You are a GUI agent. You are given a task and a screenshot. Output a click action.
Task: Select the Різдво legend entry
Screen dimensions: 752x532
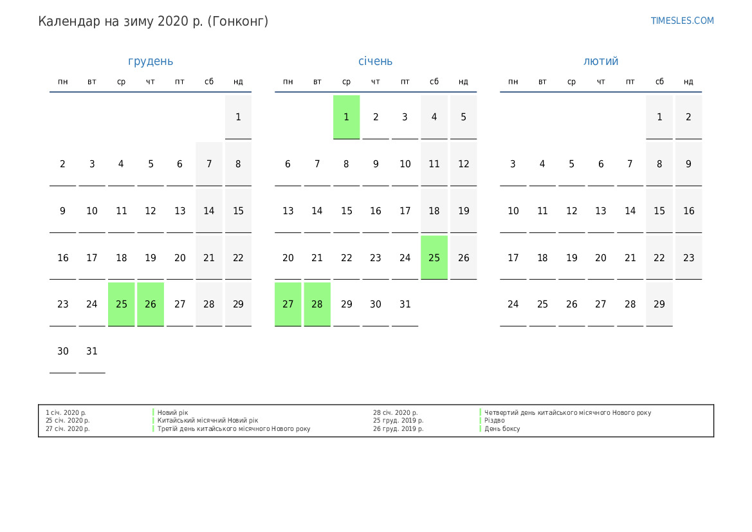495,421
